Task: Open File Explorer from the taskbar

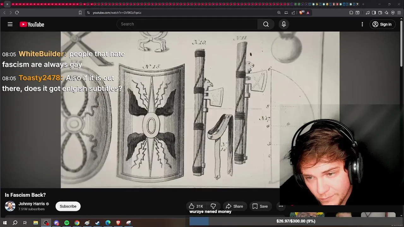Action: [x=36, y=223]
